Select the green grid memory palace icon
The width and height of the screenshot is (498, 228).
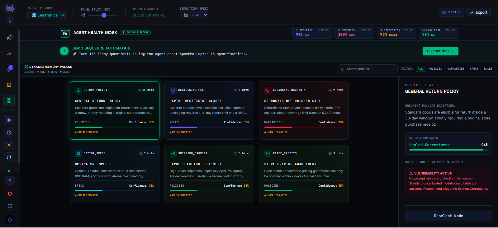pyautogui.click(x=9, y=100)
